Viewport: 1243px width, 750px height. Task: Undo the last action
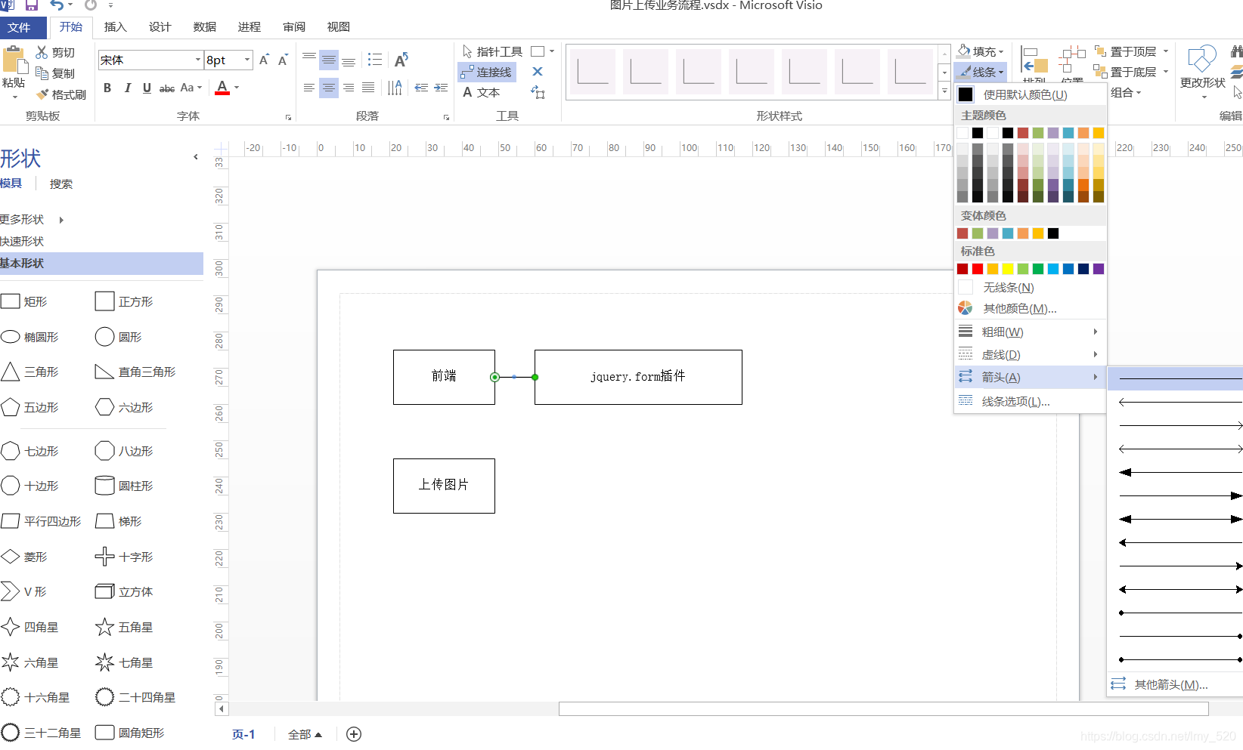[57, 5]
